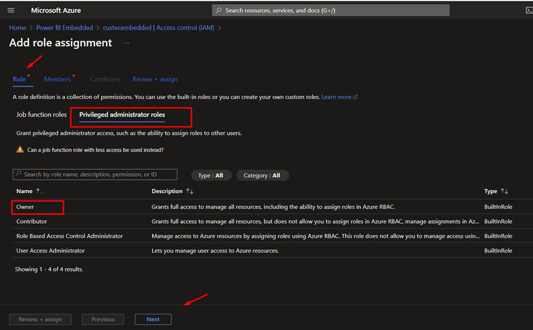533x330 pixels.
Task: Click the role name search field
Action: coord(95,174)
